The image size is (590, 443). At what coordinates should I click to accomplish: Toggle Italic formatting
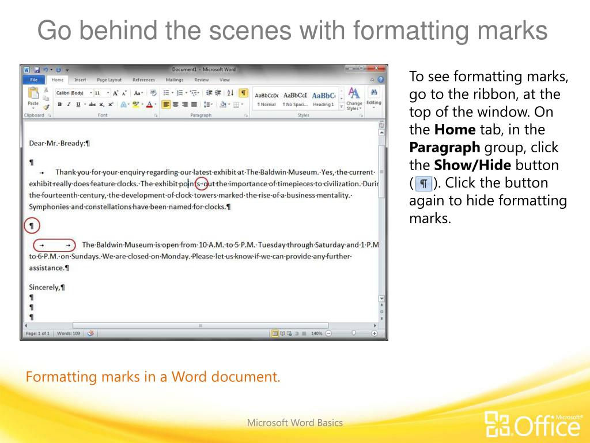(69, 104)
